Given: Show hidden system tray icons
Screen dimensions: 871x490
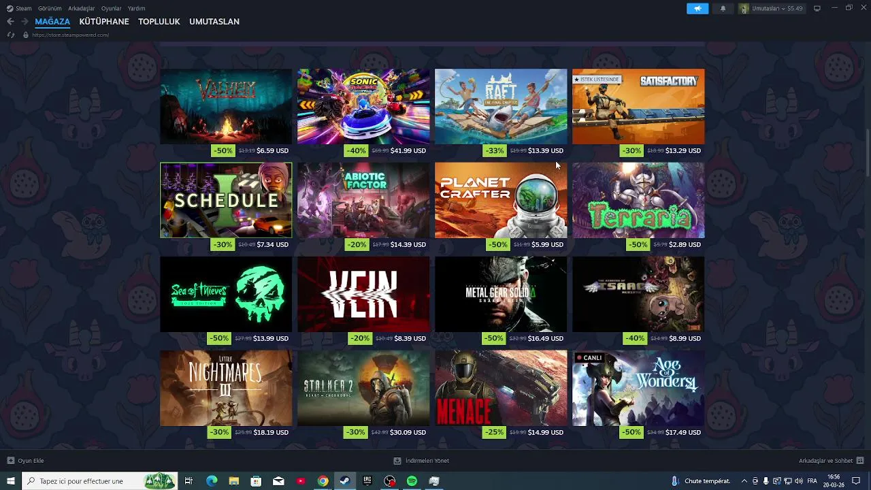Looking at the screenshot, I should [744, 481].
